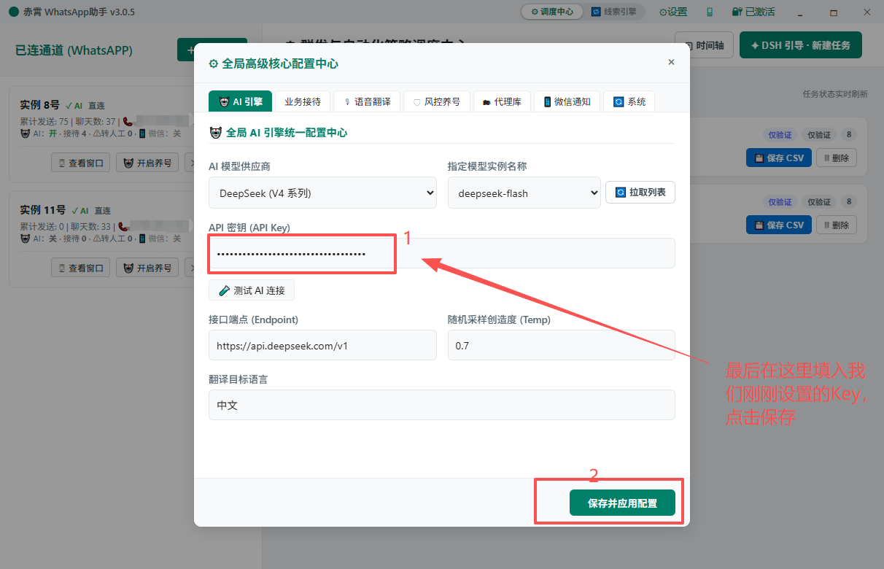Click the robot icon beside 全局 AI 引擎统一配置中心
The width and height of the screenshot is (884, 569).
coord(215,133)
